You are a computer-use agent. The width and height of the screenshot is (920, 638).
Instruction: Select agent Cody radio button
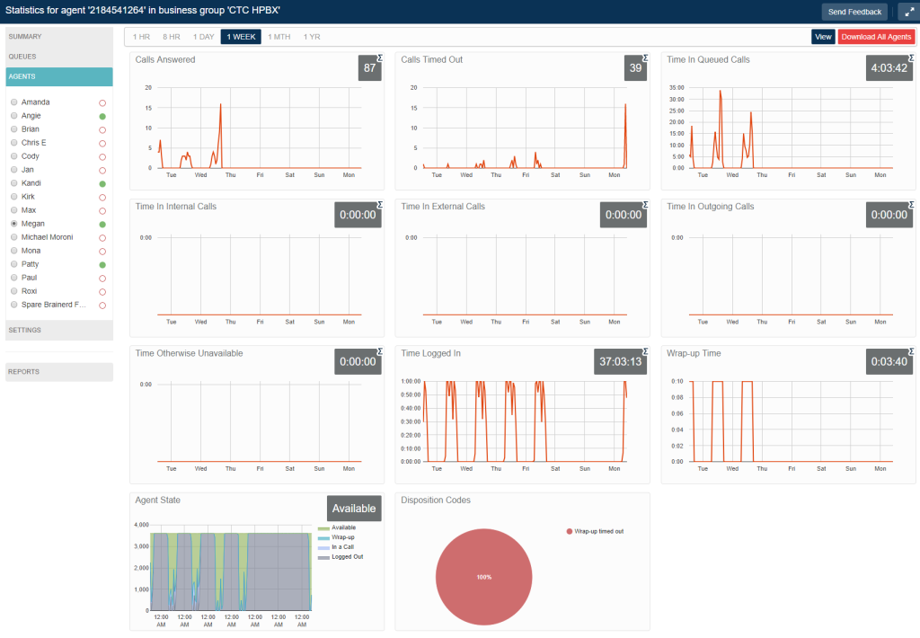pos(14,156)
